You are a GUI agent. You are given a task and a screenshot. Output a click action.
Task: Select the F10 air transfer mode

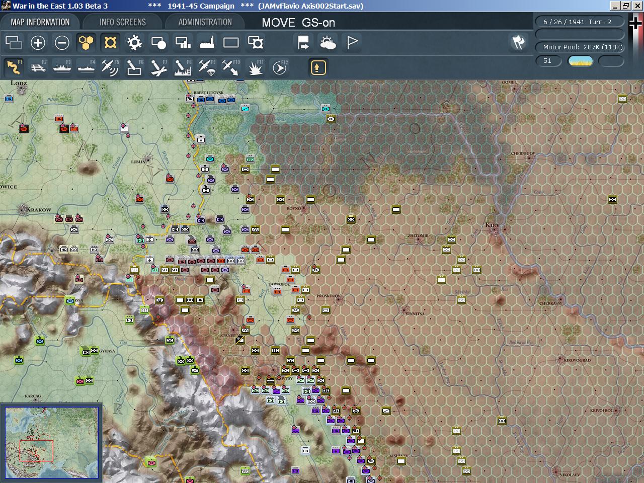coord(231,67)
